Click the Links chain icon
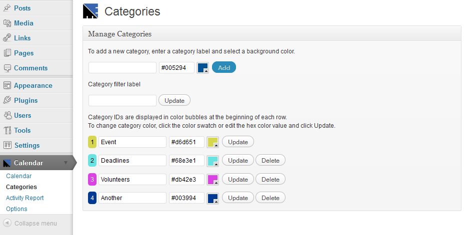The height and width of the screenshot is (235, 464). 7,38
